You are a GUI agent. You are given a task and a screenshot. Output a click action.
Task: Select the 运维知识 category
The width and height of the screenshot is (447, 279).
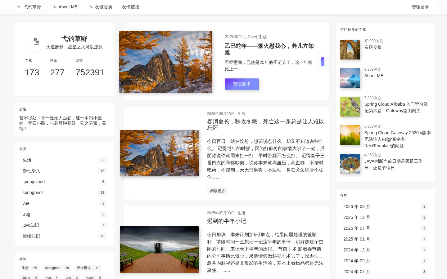point(65,236)
